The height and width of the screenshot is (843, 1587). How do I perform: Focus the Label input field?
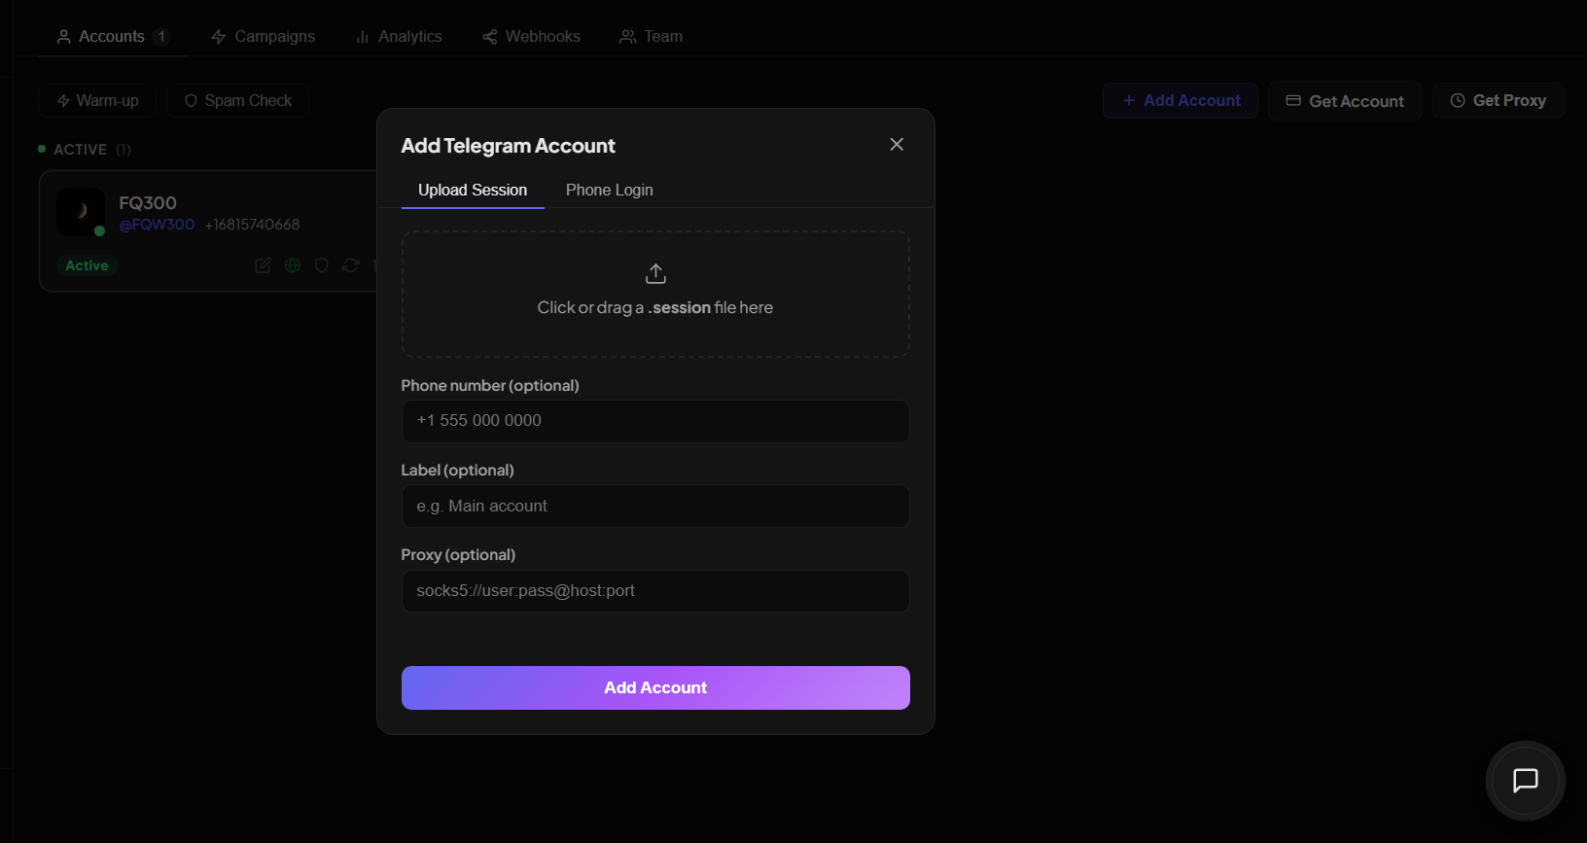coord(655,506)
